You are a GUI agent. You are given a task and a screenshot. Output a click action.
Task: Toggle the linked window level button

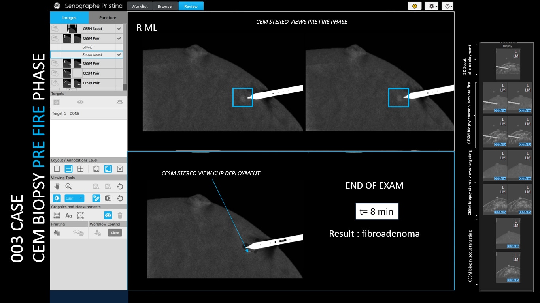[x=96, y=198]
